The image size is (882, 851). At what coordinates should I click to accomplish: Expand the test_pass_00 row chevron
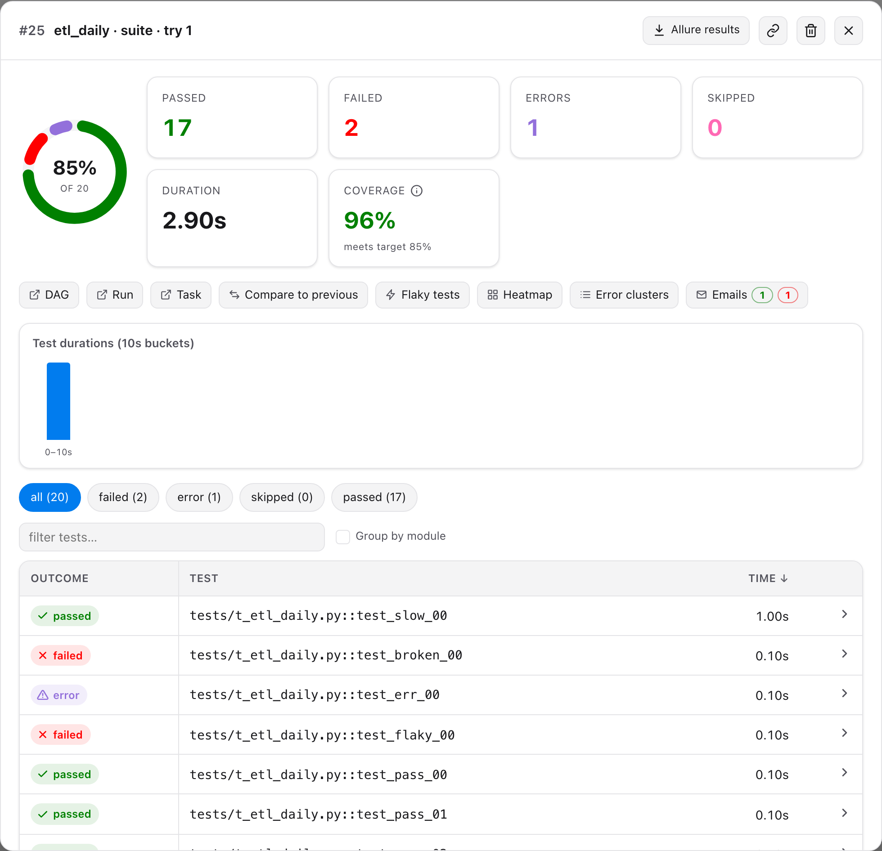point(844,773)
